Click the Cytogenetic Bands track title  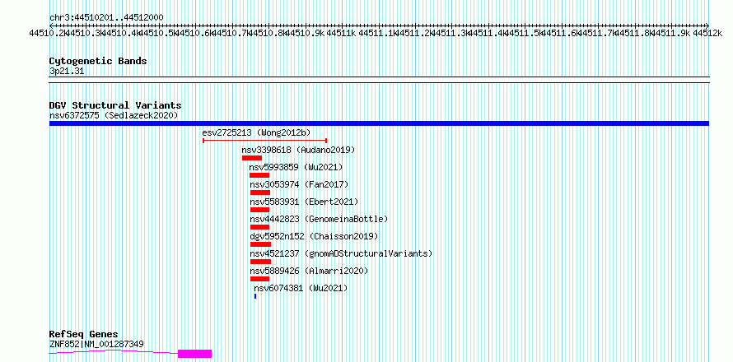pyautogui.click(x=98, y=61)
